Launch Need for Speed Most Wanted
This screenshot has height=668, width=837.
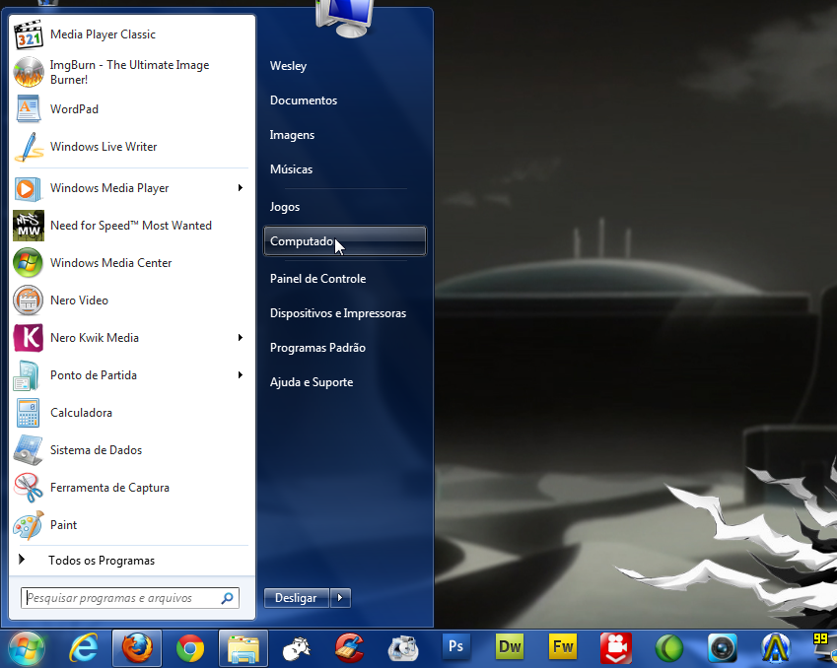pyautogui.click(x=130, y=226)
